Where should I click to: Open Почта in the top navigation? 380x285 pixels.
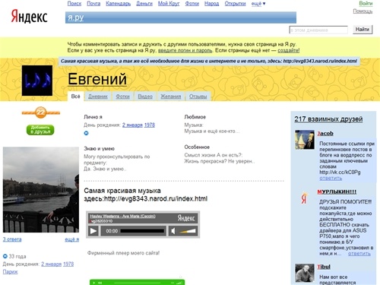point(93,4)
